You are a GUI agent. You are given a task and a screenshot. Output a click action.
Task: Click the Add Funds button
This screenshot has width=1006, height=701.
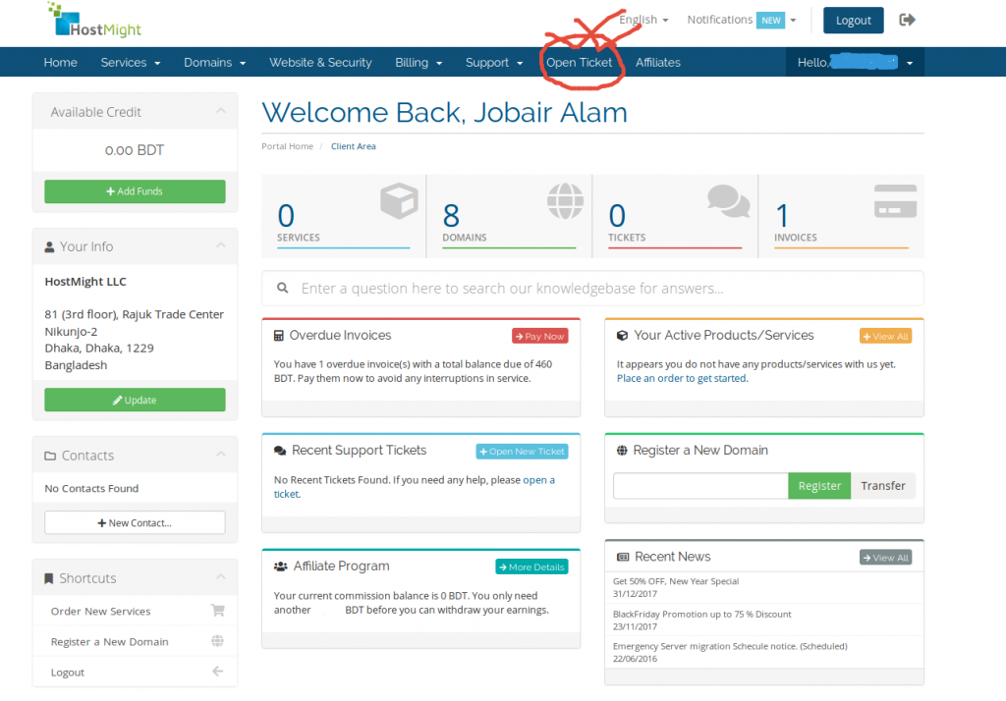pos(135,191)
